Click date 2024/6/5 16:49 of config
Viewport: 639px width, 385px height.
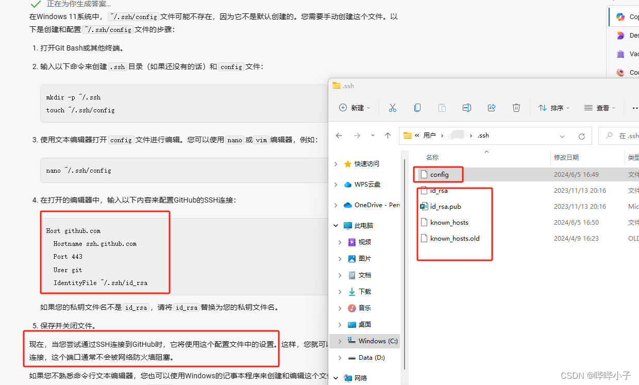click(x=576, y=175)
